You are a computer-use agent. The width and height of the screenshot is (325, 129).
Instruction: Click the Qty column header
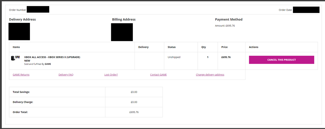click(204, 47)
